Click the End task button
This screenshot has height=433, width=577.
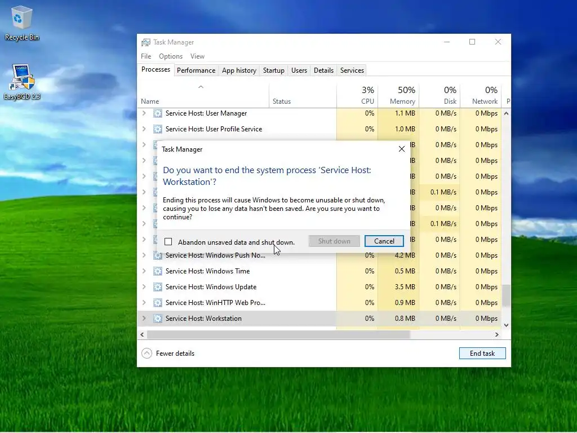coord(482,354)
